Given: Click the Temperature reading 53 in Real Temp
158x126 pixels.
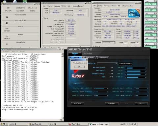Looking at the screenshot, I should click(x=7, y=17).
